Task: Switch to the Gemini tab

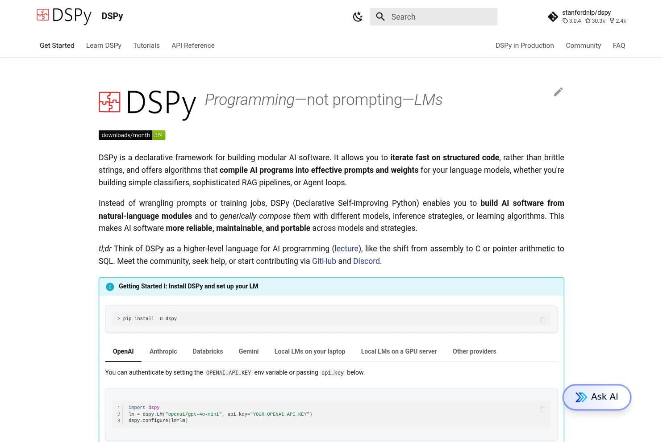Action: (249, 351)
